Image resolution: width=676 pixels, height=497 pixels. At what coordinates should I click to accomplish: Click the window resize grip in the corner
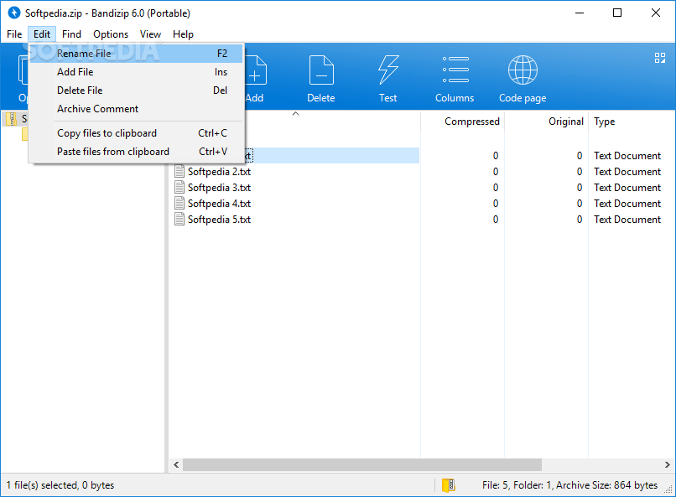point(668,489)
